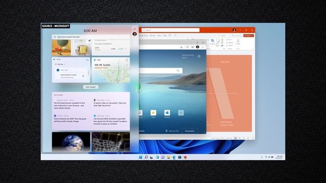Viewport: 326px width, 183px height.
Task: Open Collections icon in Edge toolbar
Action: click(x=193, y=47)
